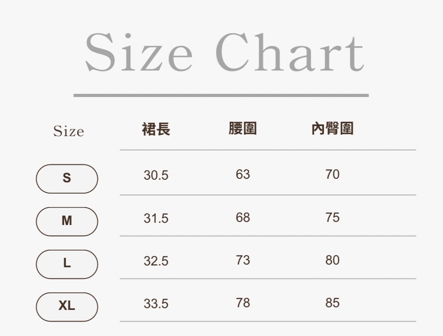Click the Size column label
The width and height of the screenshot is (443, 336).
68,132
